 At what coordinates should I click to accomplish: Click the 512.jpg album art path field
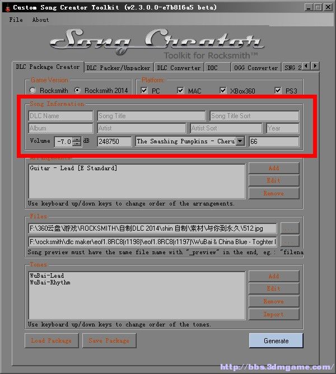(152, 228)
